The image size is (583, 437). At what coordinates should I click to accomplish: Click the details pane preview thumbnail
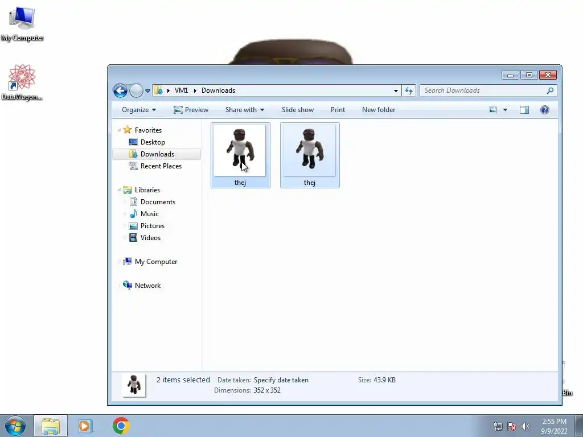click(x=134, y=385)
